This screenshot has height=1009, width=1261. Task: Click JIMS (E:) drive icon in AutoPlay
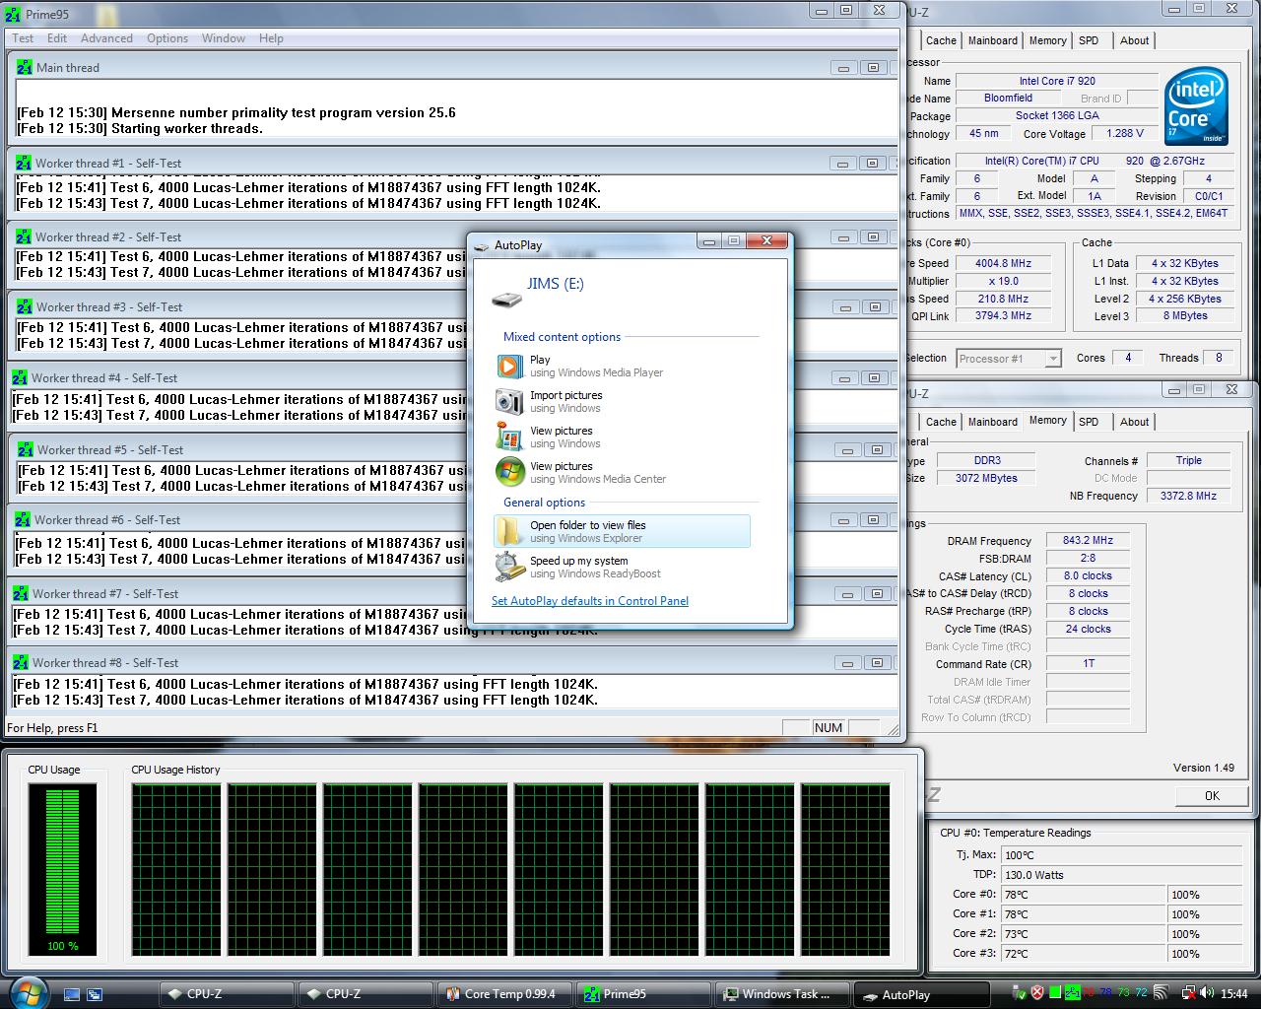pyautogui.click(x=506, y=299)
